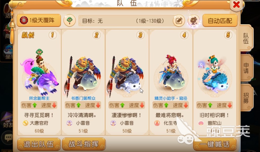Open the chat bubble icon
The height and width of the screenshot is (152, 260).
(8, 137)
